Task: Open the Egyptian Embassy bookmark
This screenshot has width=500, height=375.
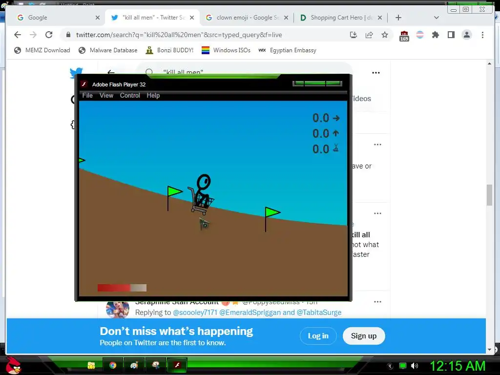Action: pos(287,50)
